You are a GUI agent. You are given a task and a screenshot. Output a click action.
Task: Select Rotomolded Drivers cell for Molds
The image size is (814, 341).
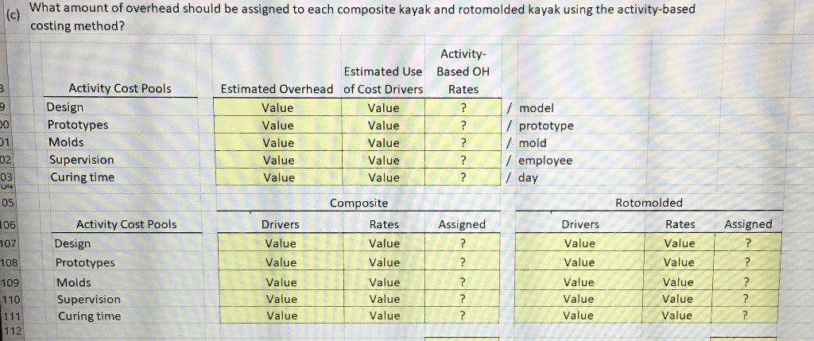click(x=579, y=282)
